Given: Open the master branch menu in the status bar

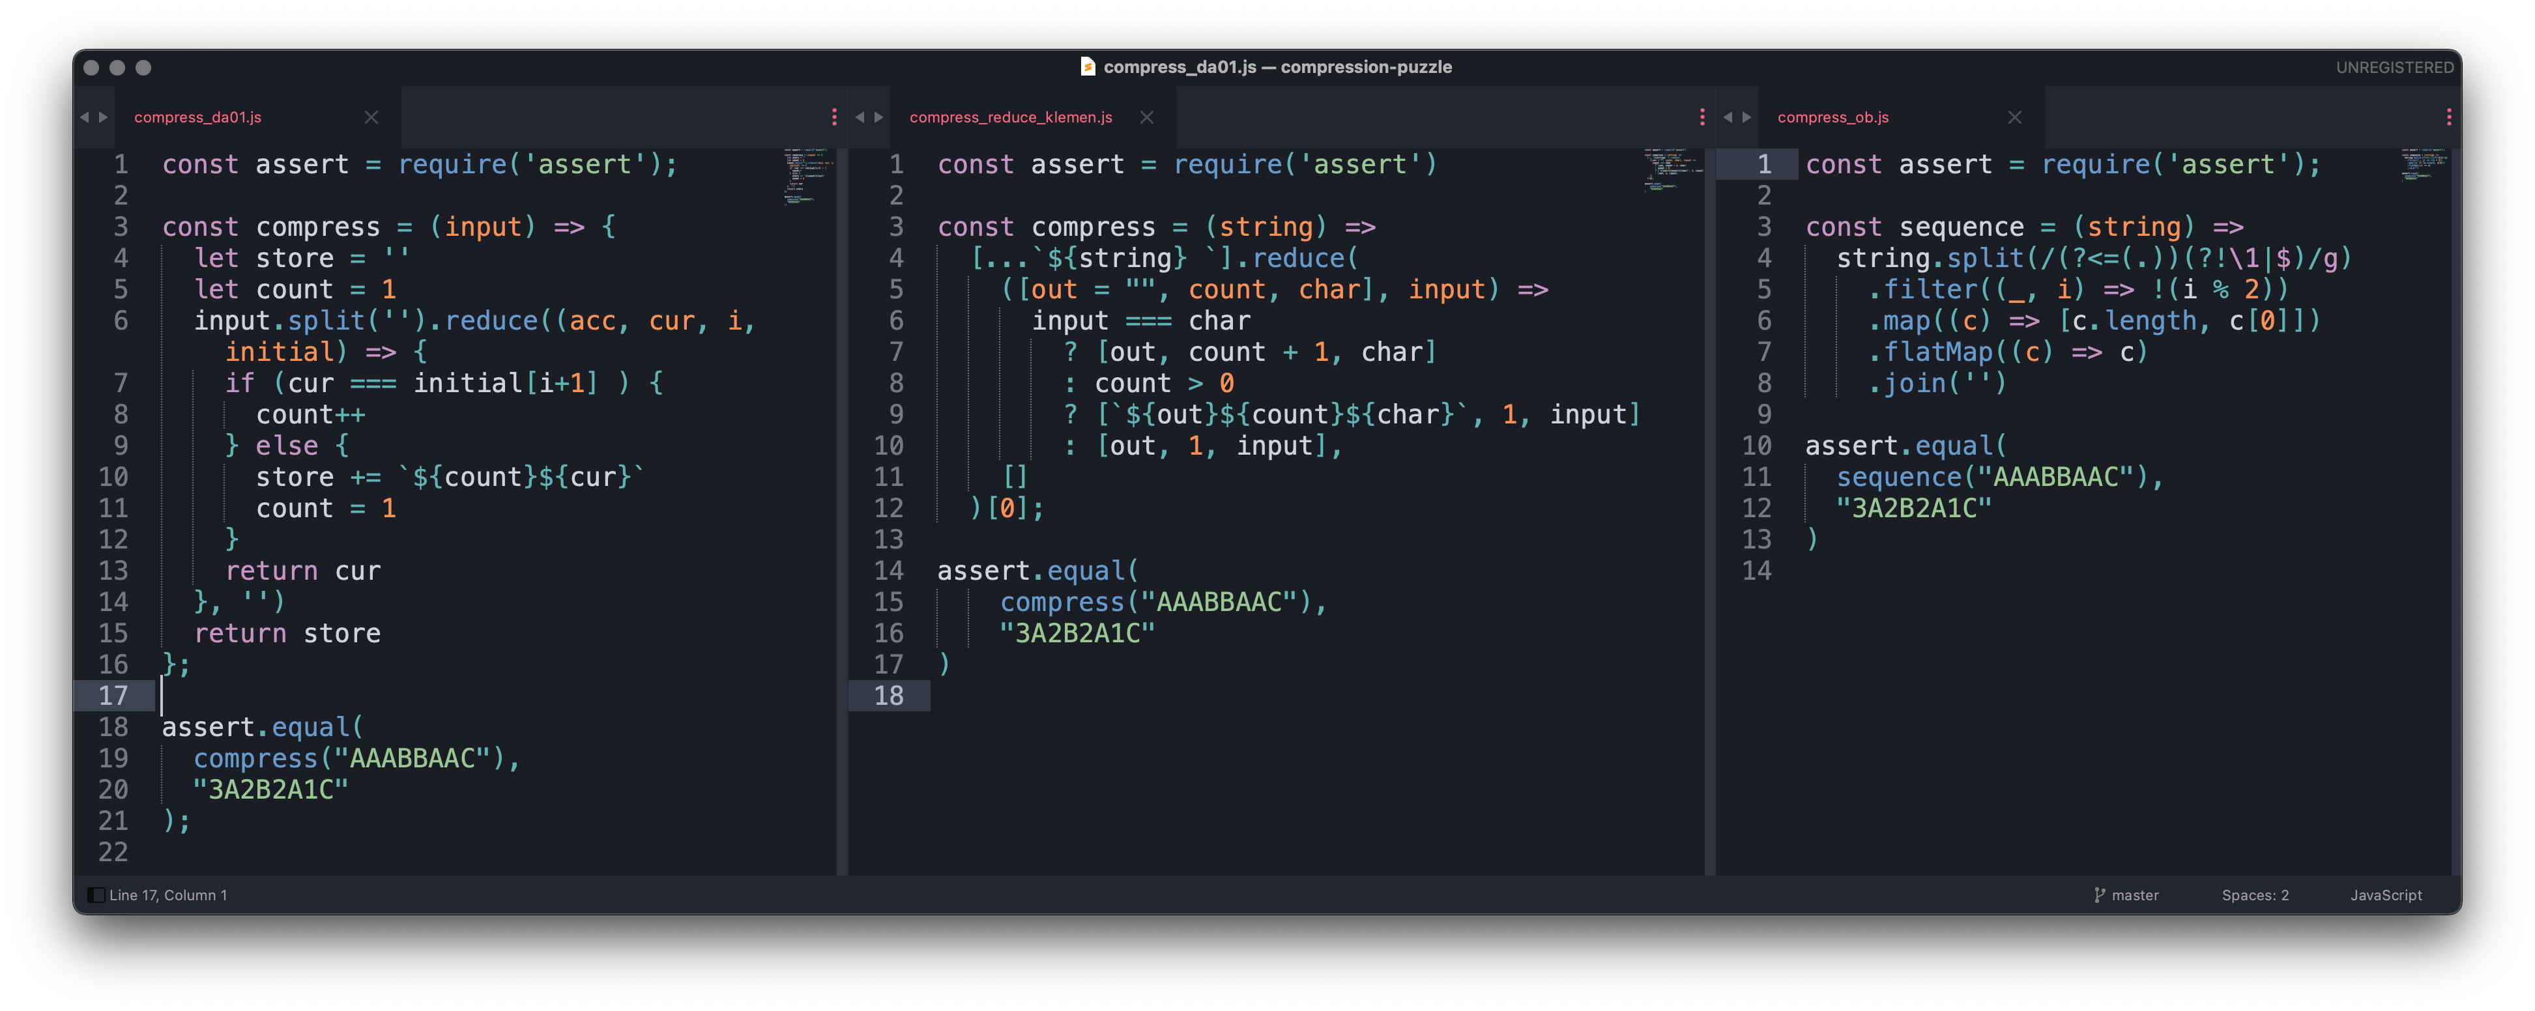Looking at the screenshot, I should click(2134, 895).
